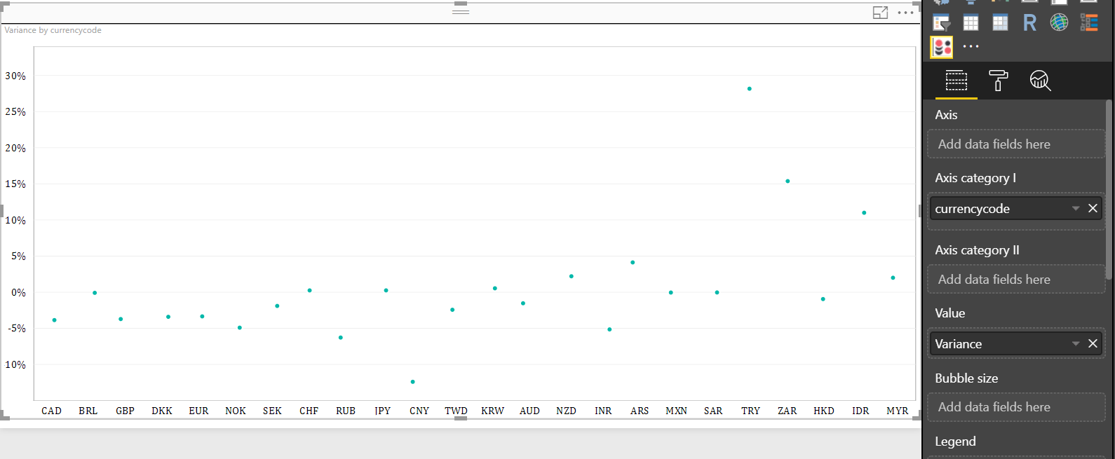Import a custom visual via ellipsis below icons

coord(971,47)
